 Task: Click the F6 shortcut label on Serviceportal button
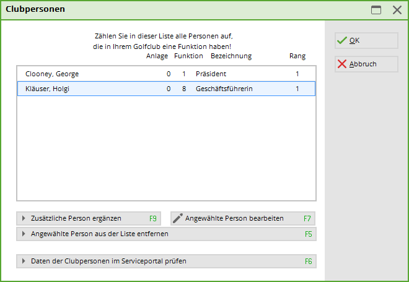point(309,262)
